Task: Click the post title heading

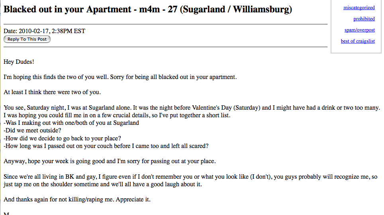Action: 148,9
